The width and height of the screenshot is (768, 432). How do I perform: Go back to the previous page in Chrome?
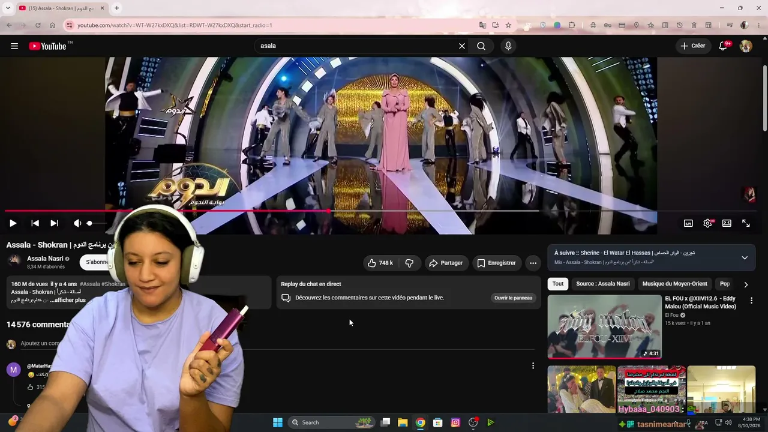(x=9, y=25)
